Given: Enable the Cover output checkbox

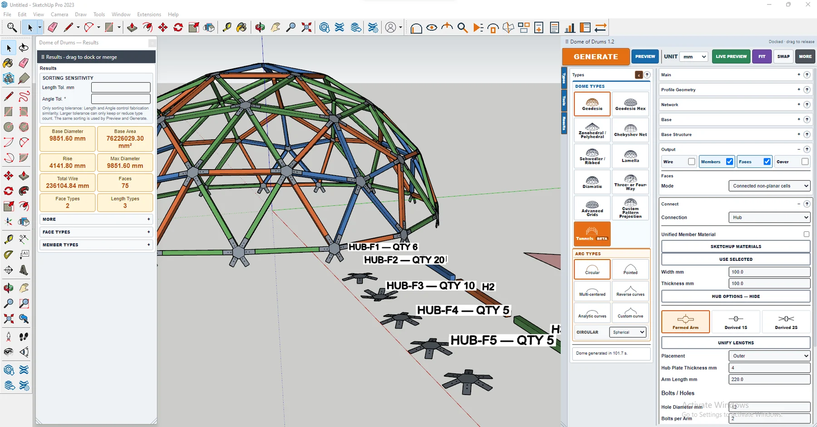Looking at the screenshot, I should (x=805, y=162).
